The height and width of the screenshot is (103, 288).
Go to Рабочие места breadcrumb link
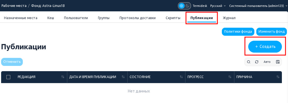tap(14, 6)
